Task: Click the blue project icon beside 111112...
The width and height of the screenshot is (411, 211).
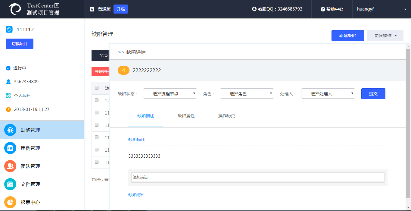Action: tap(9, 30)
